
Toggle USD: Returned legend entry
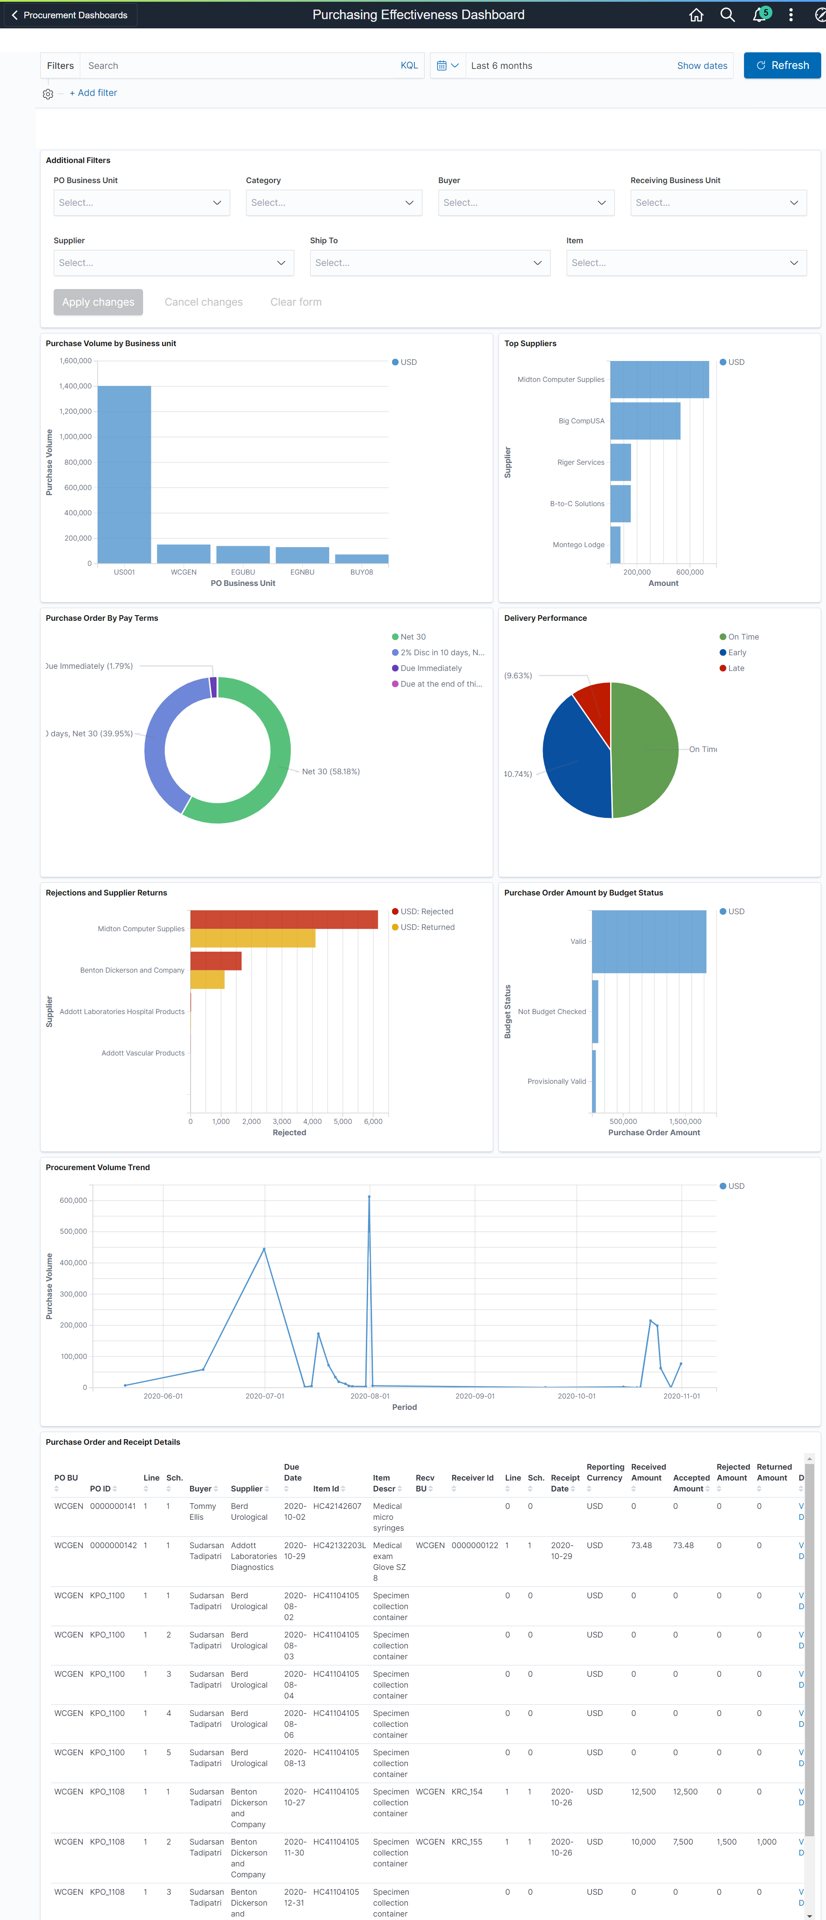[423, 927]
